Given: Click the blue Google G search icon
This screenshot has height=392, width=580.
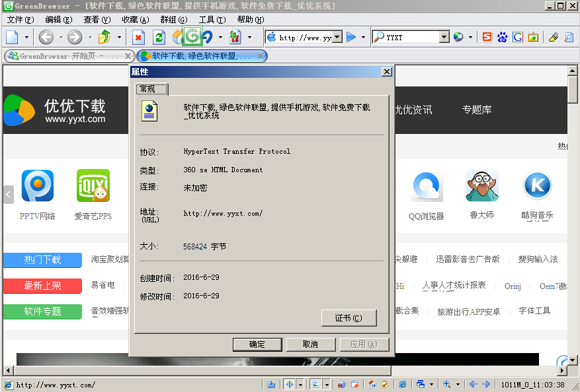Looking at the screenshot, I should [517, 37].
